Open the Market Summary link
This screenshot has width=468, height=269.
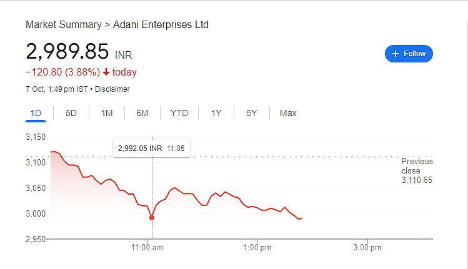(x=64, y=25)
